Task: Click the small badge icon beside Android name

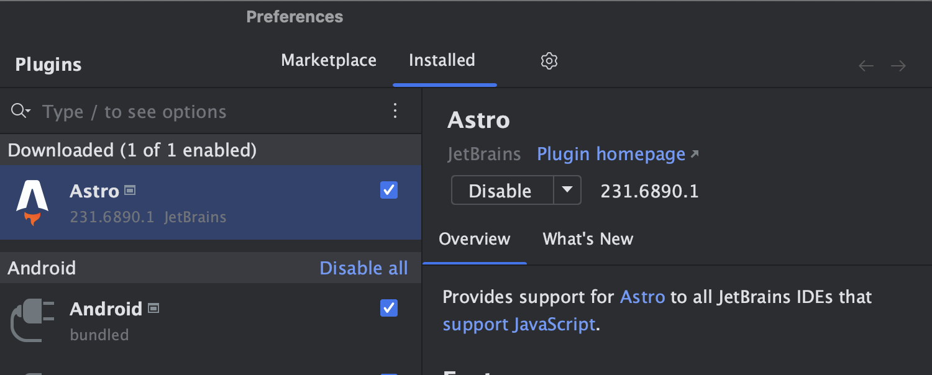Action: (153, 308)
